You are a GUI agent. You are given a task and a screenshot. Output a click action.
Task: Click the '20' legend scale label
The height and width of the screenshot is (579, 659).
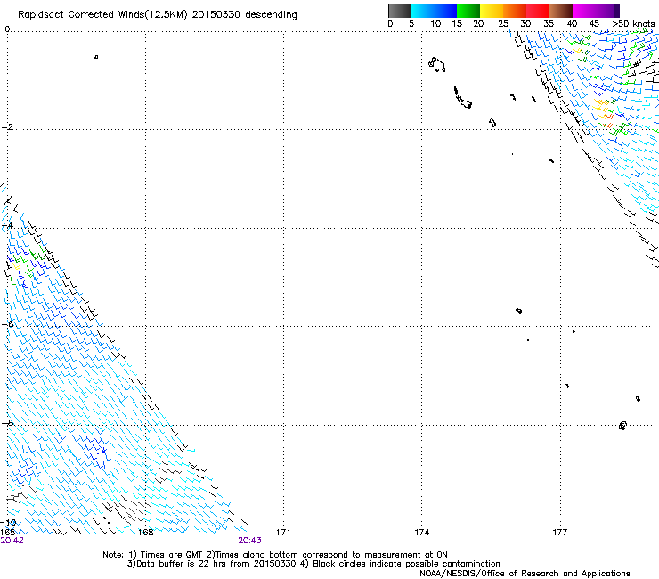(478, 24)
